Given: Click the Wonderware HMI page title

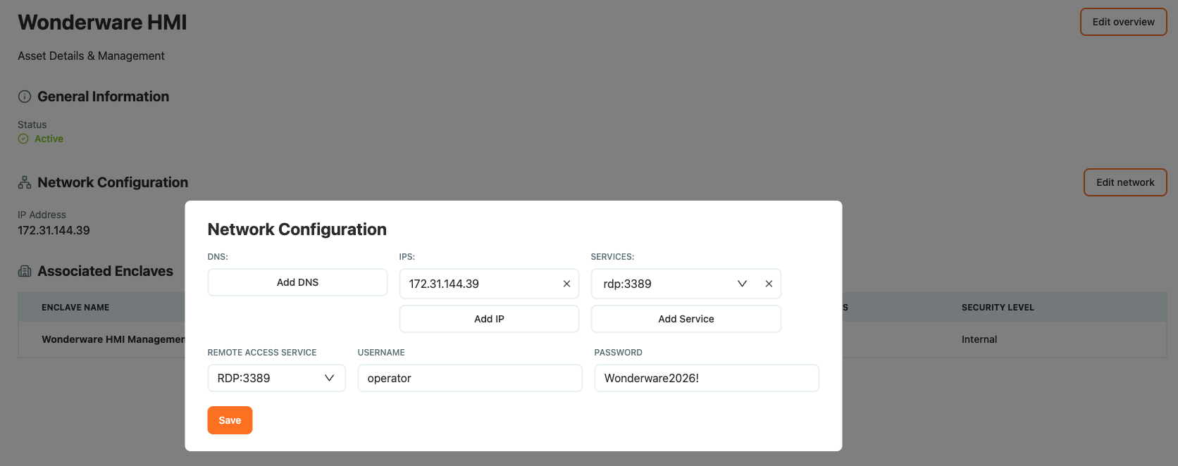Looking at the screenshot, I should [x=102, y=23].
